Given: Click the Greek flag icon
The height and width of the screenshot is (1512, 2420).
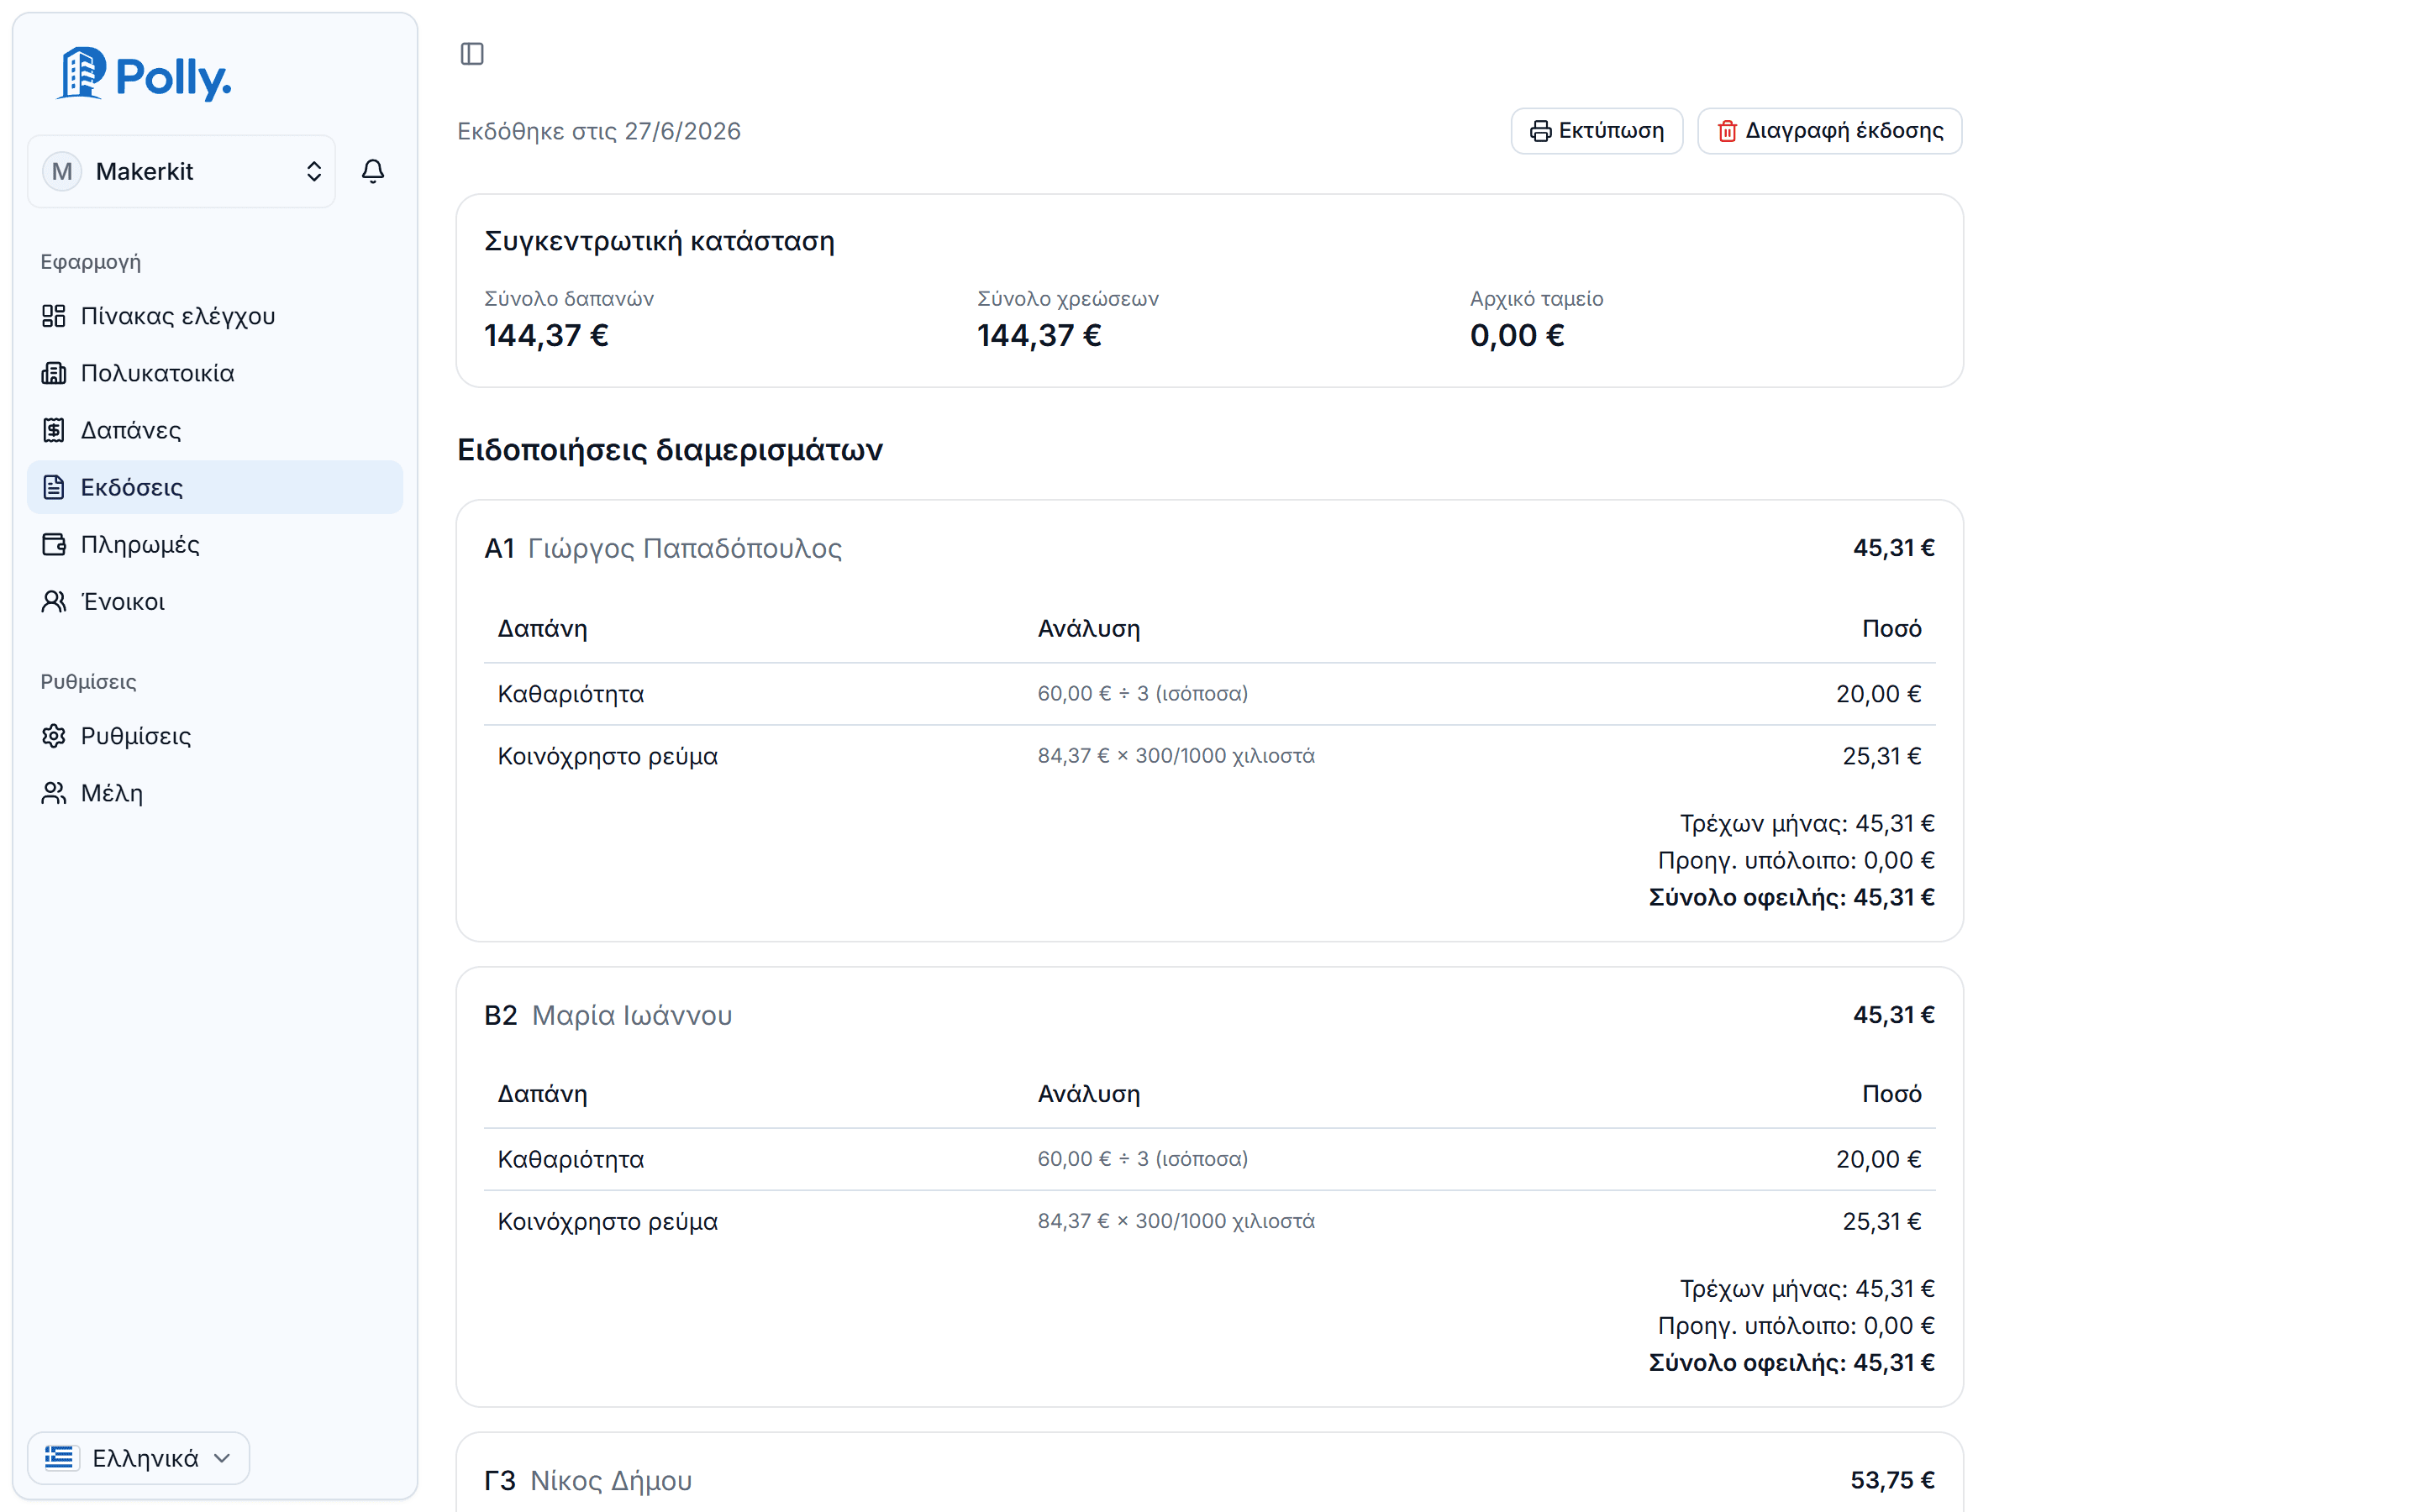Looking at the screenshot, I should 60,1458.
